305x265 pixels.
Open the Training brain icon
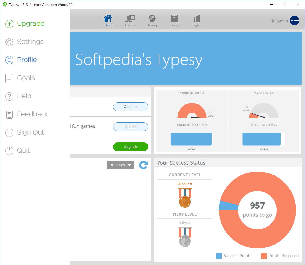[x=152, y=19]
